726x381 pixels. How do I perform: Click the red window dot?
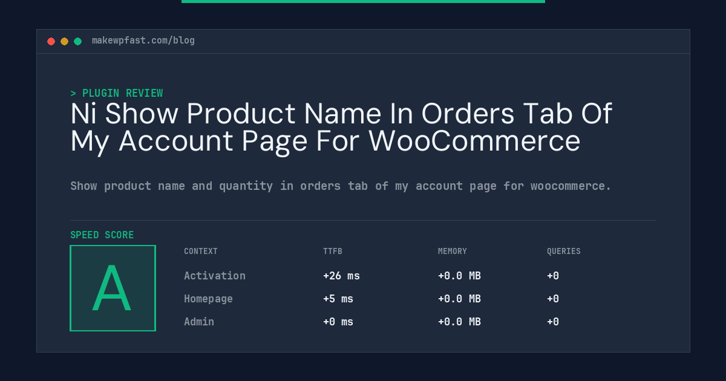coord(51,41)
